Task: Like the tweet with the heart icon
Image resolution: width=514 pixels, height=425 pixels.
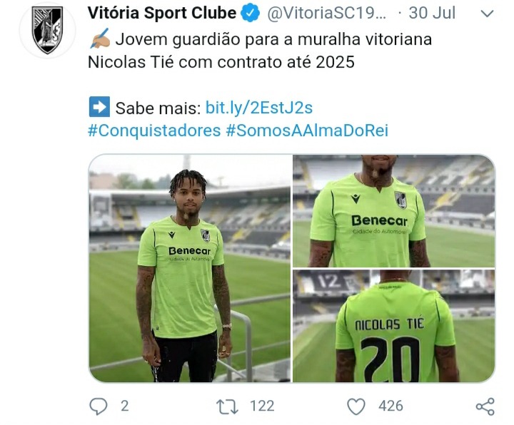Action: point(356,406)
